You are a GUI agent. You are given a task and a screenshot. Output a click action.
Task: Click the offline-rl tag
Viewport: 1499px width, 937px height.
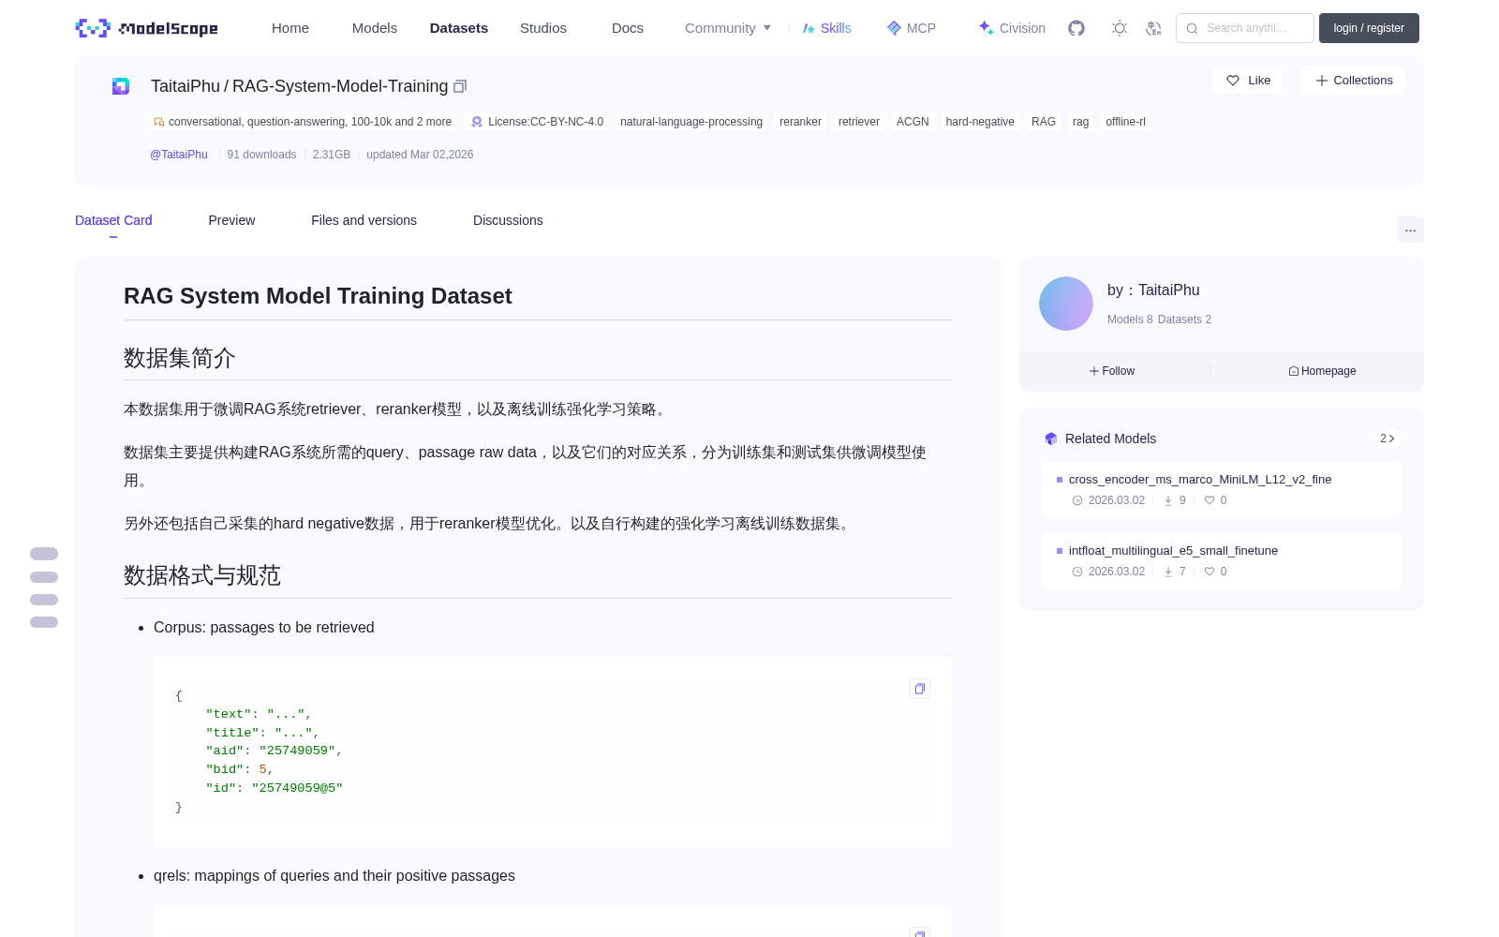pos(1125,122)
